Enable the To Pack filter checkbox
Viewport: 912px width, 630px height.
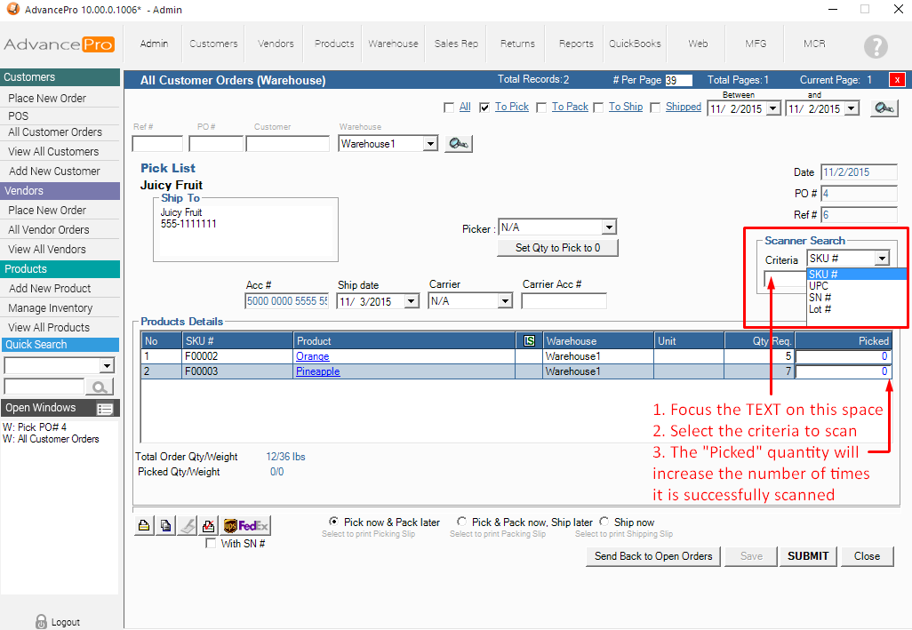point(541,108)
